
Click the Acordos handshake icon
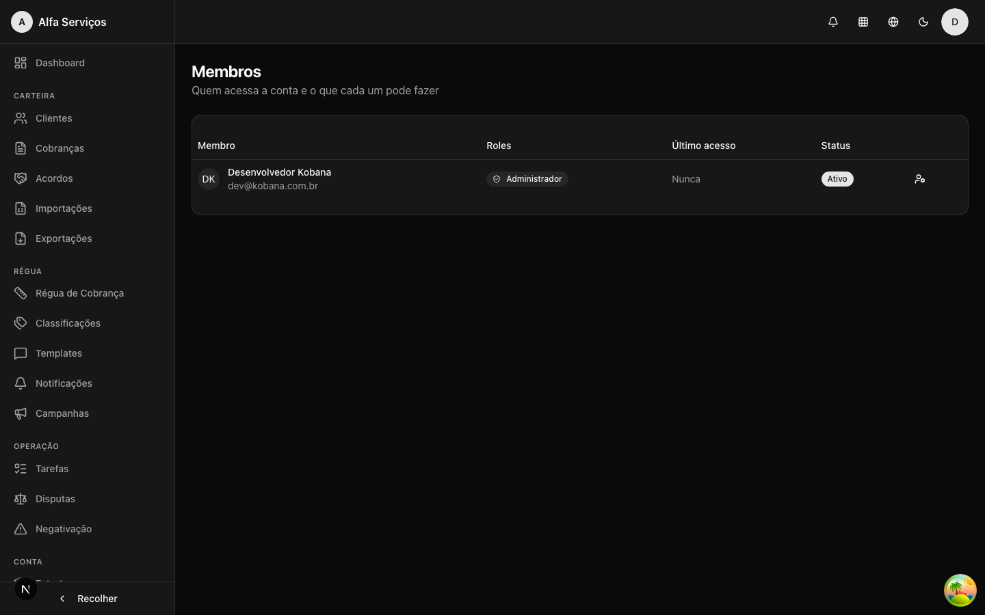click(x=21, y=178)
